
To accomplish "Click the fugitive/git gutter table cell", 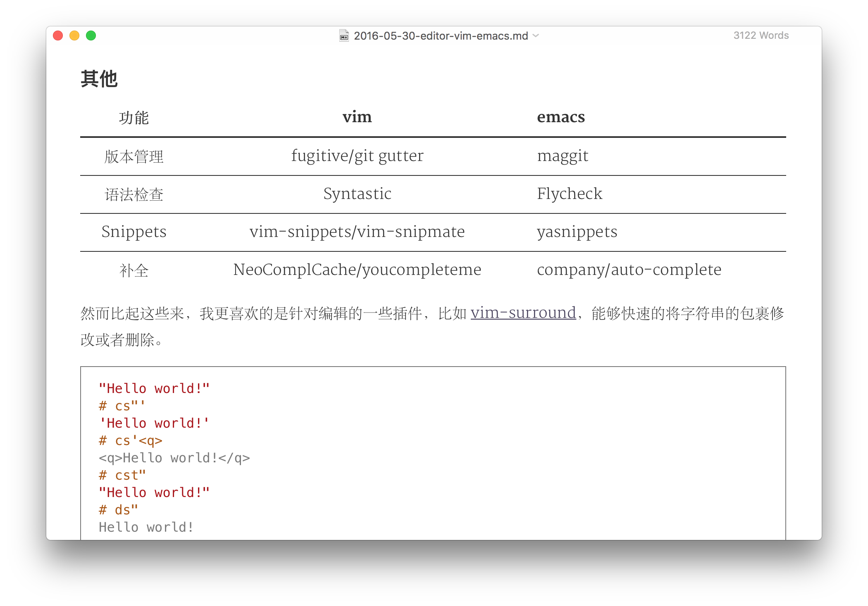I will coord(357,156).
